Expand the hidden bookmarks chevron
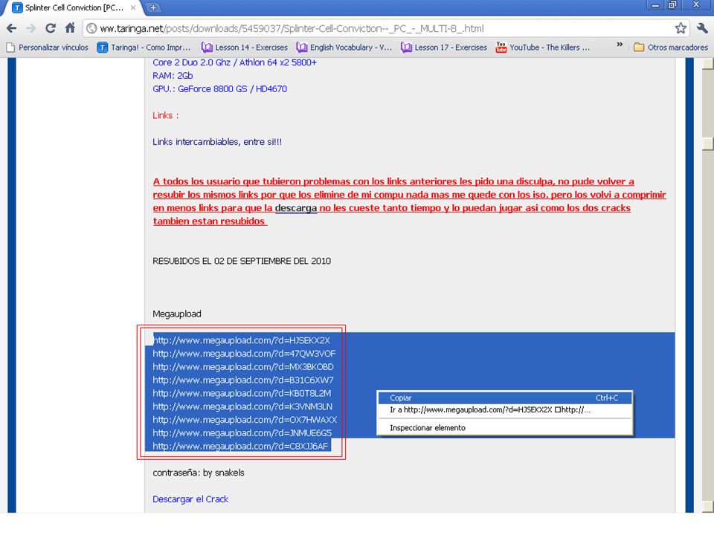Screen dimensions: 714x535 (620, 45)
